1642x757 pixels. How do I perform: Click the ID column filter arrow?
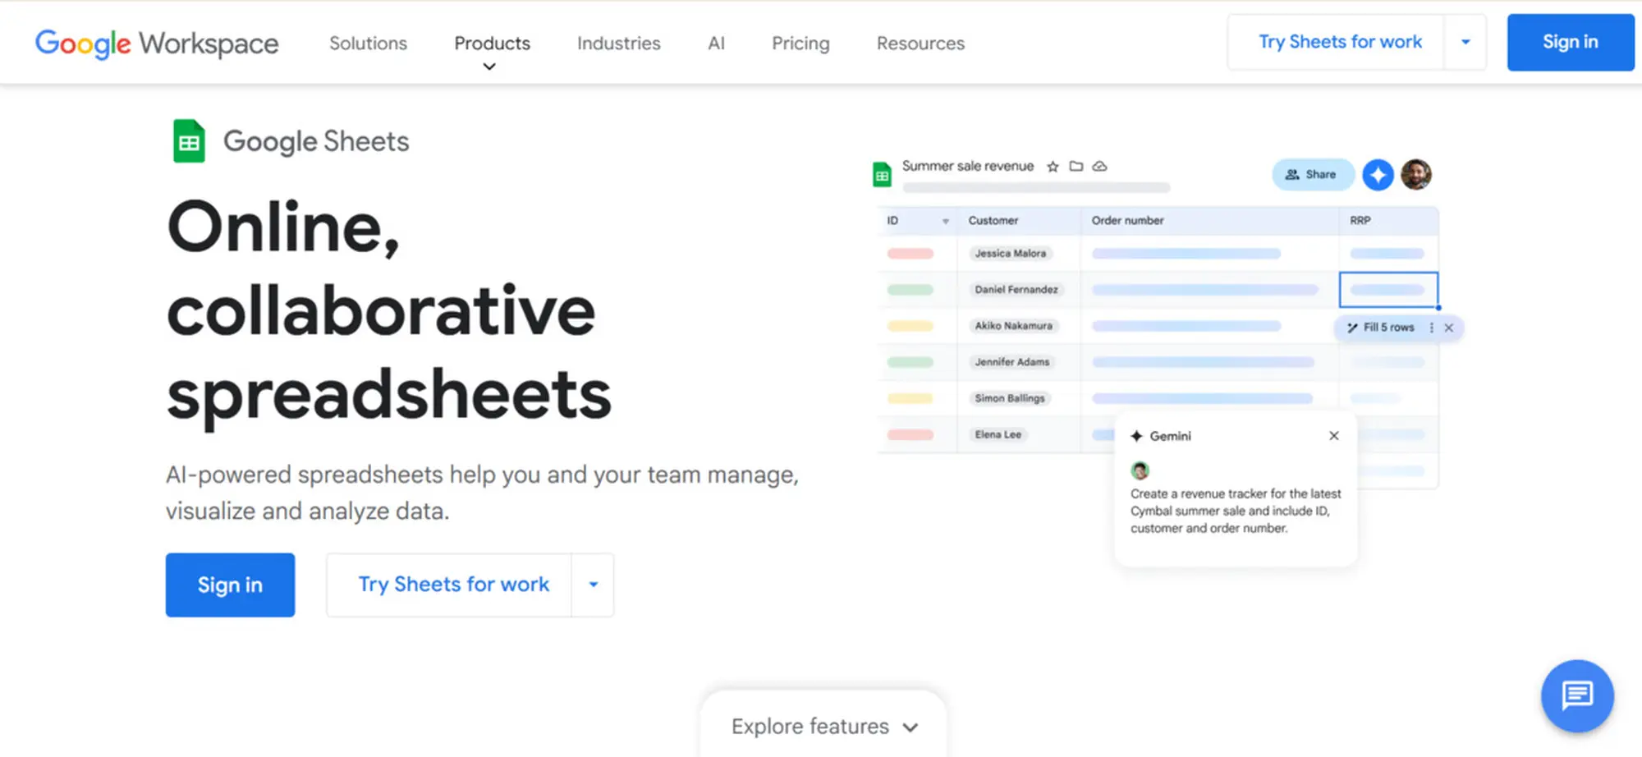coord(946,221)
